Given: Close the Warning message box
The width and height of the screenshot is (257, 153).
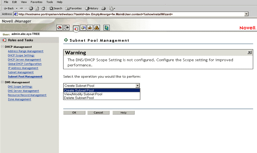Looking at the screenshot, I should tap(249, 52).
